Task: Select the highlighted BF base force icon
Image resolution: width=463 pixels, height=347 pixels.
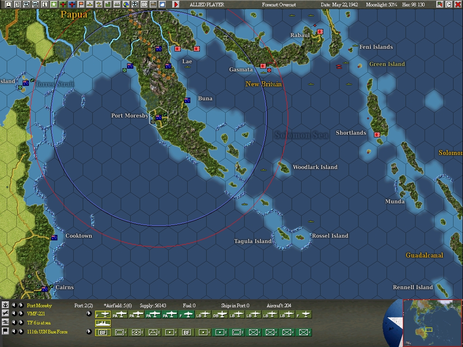Action: (x=103, y=332)
